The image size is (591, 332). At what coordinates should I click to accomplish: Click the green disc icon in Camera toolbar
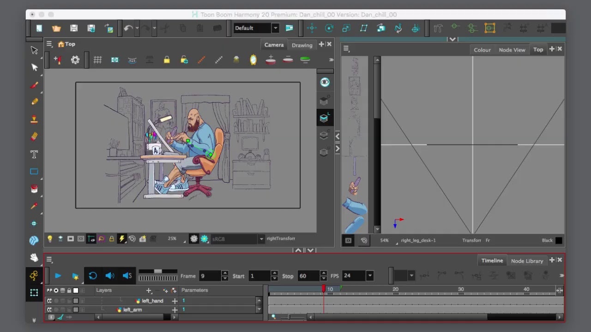pyautogui.click(x=305, y=59)
